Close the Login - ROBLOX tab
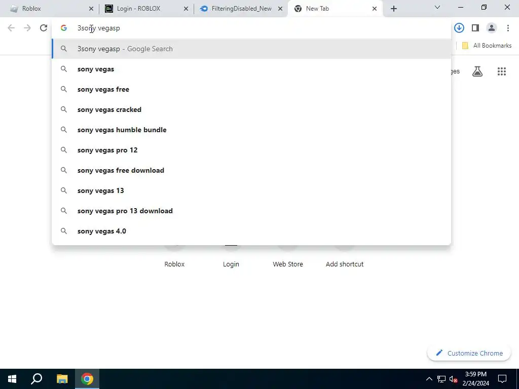Screen dimensions: 519x389 click(186, 9)
